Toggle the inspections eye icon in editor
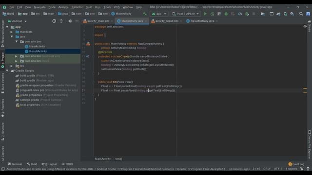Image resolution: width=312 pixels, height=175 pixels. tap(305, 26)
